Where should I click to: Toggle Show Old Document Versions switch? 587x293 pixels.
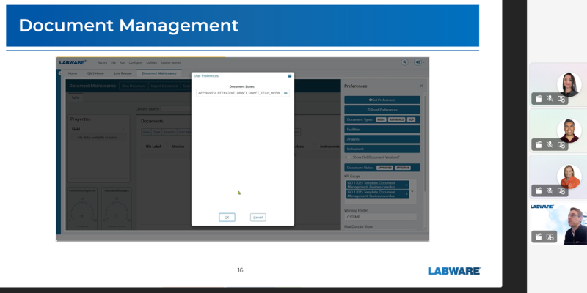pos(348,157)
